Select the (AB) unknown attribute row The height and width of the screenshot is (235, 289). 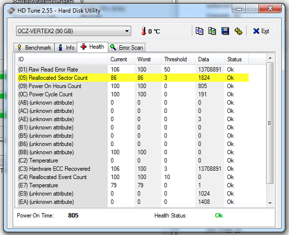coord(133,103)
